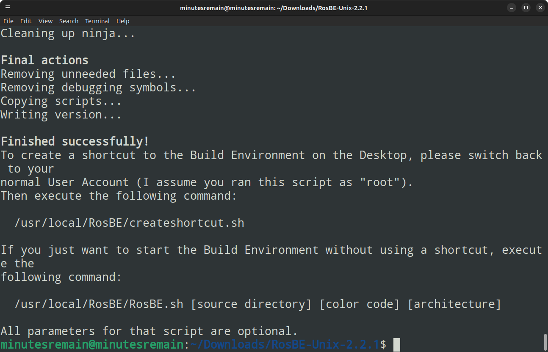This screenshot has height=352, width=548.
Task: Click the "Copying scripts..." line
Action: tap(61, 101)
